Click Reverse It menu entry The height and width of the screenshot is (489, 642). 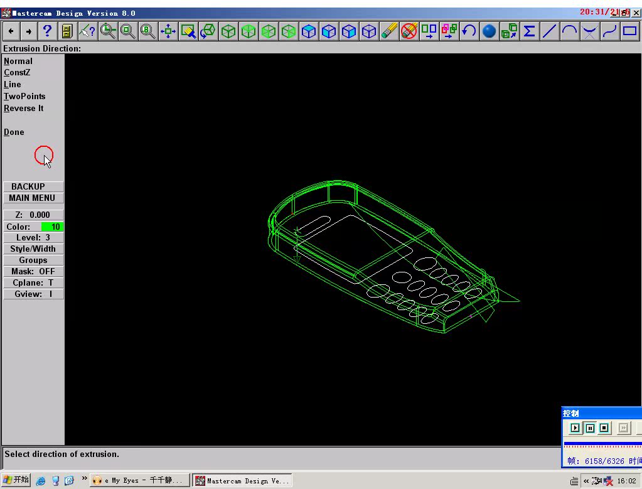point(23,108)
